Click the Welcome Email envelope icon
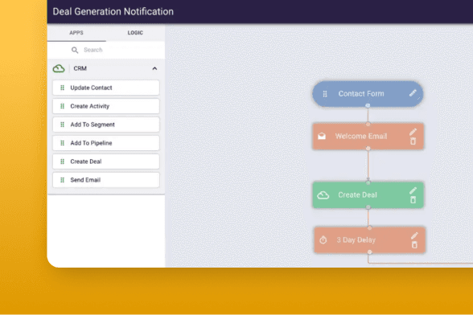 [322, 137]
